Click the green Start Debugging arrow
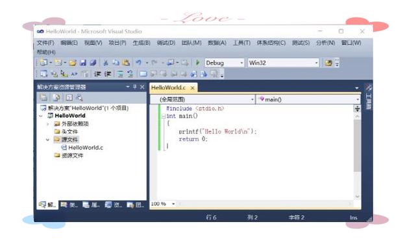Screen dimensions: 405x246 click(198, 63)
